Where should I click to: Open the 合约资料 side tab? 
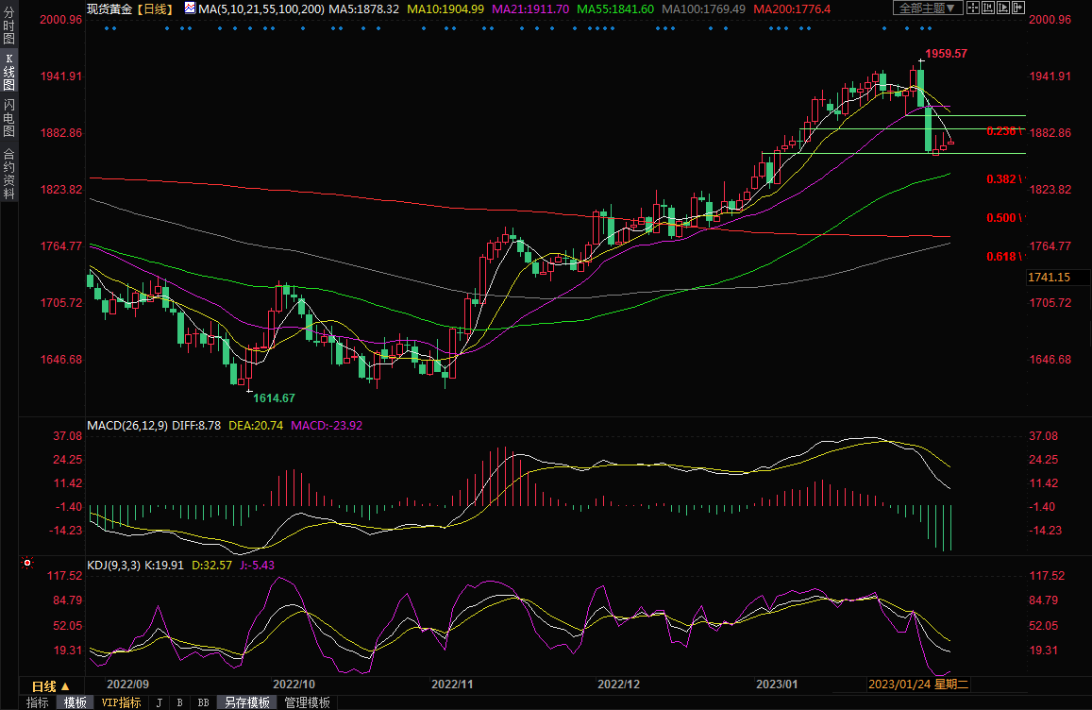[x=8, y=174]
